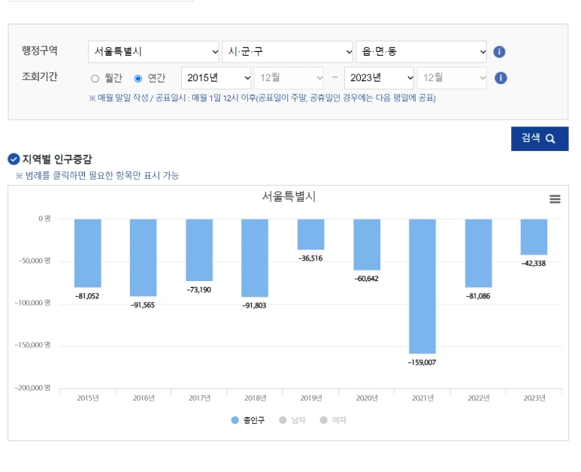Click the 2021년 x-axis label
The width and height of the screenshot is (581, 472).
point(422,398)
